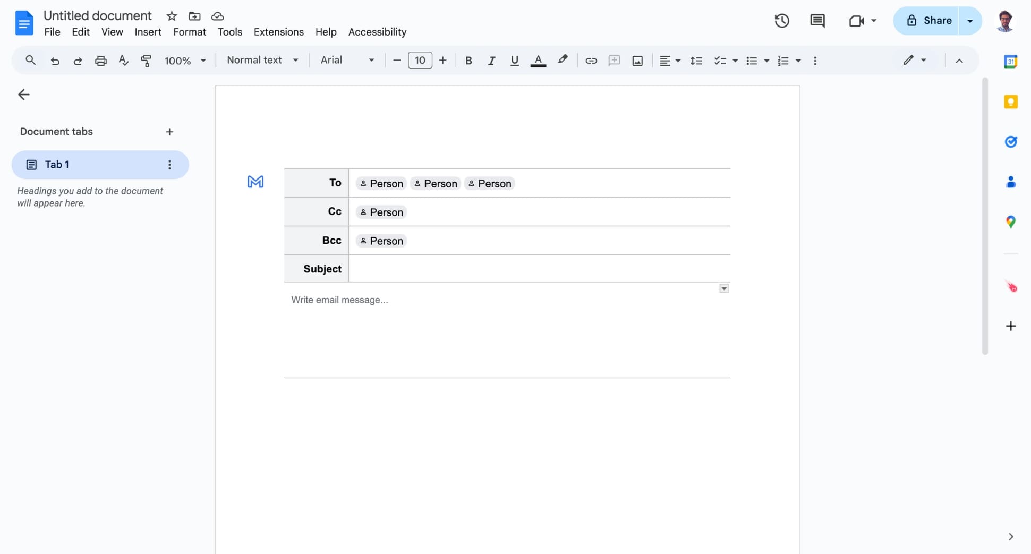Toggle bold formatting
This screenshot has width=1031, height=554.
pos(468,61)
